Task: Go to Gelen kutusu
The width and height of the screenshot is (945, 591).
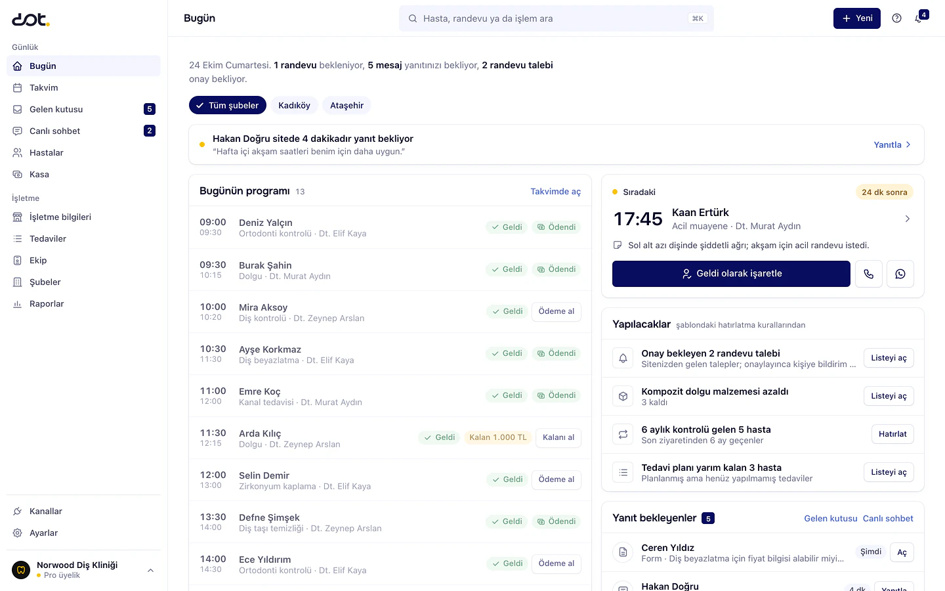Action: (83, 109)
